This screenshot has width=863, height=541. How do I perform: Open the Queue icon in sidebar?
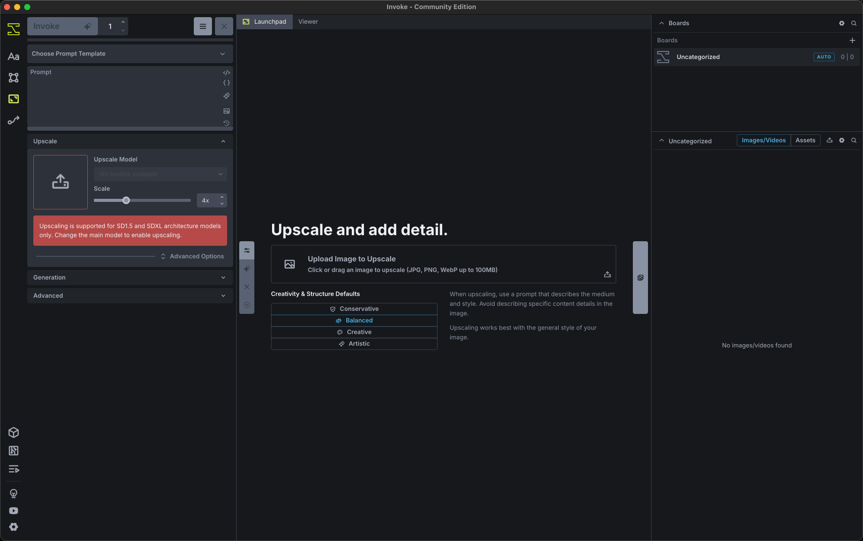pyautogui.click(x=14, y=469)
